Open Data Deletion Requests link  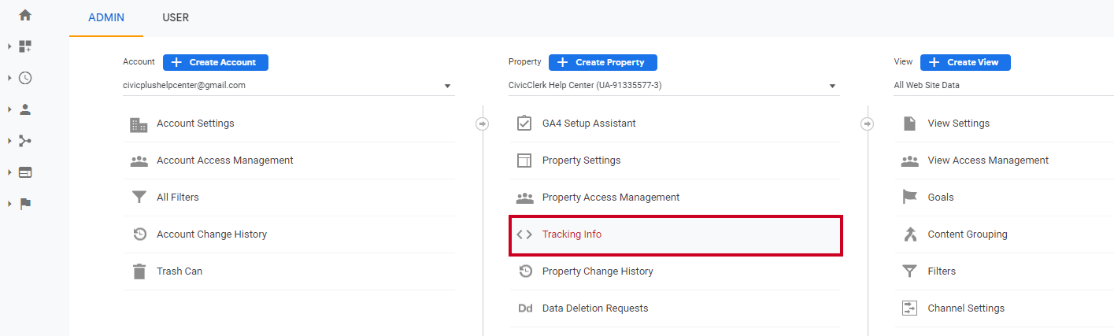(x=595, y=308)
